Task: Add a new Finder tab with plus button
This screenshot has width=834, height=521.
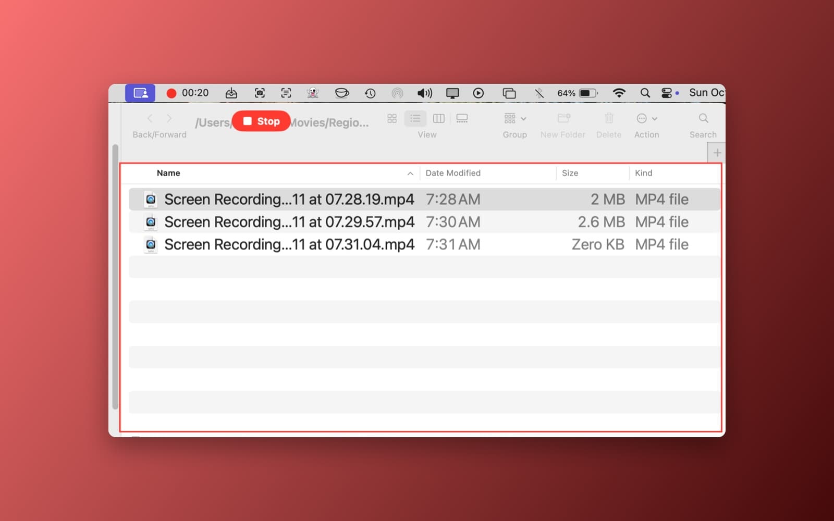Action: click(717, 153)
